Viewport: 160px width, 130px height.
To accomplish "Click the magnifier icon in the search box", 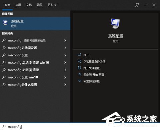I will 4,126.
